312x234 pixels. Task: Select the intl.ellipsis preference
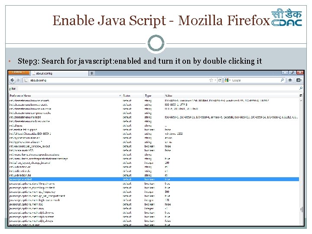point(154,126)
